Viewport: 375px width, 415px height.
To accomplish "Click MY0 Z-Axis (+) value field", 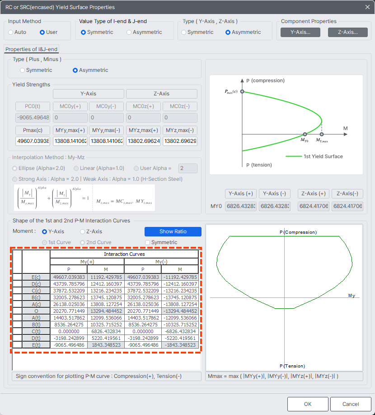I will tap(314, 206).
